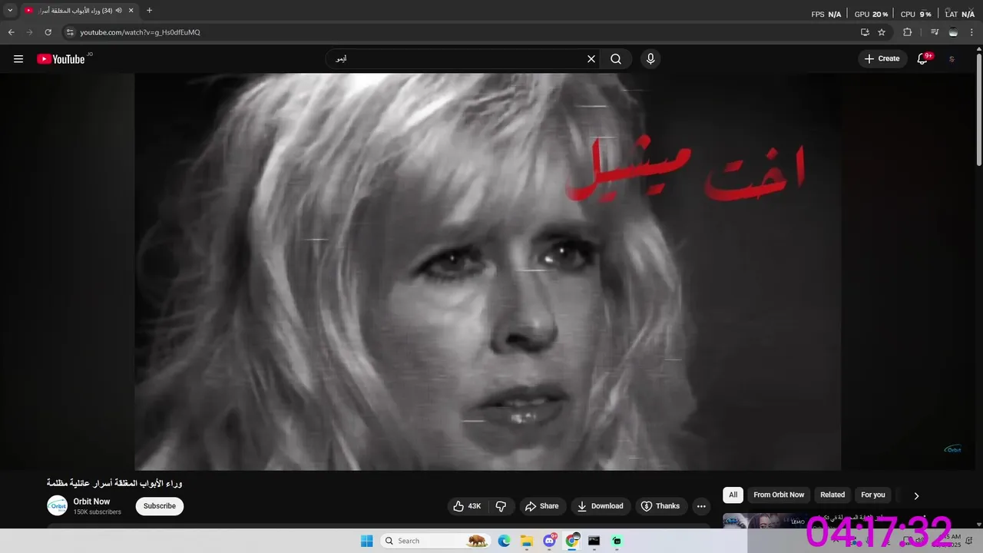Open Chrome media controls icon

click(935, 32)
